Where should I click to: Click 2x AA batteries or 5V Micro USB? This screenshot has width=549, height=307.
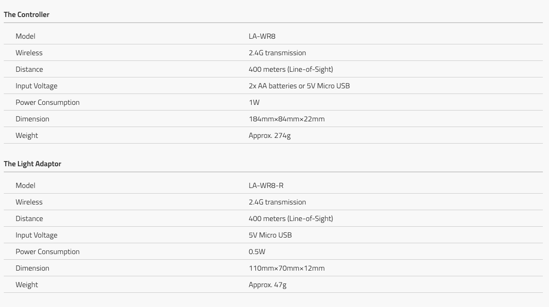[x=299, y=85]
